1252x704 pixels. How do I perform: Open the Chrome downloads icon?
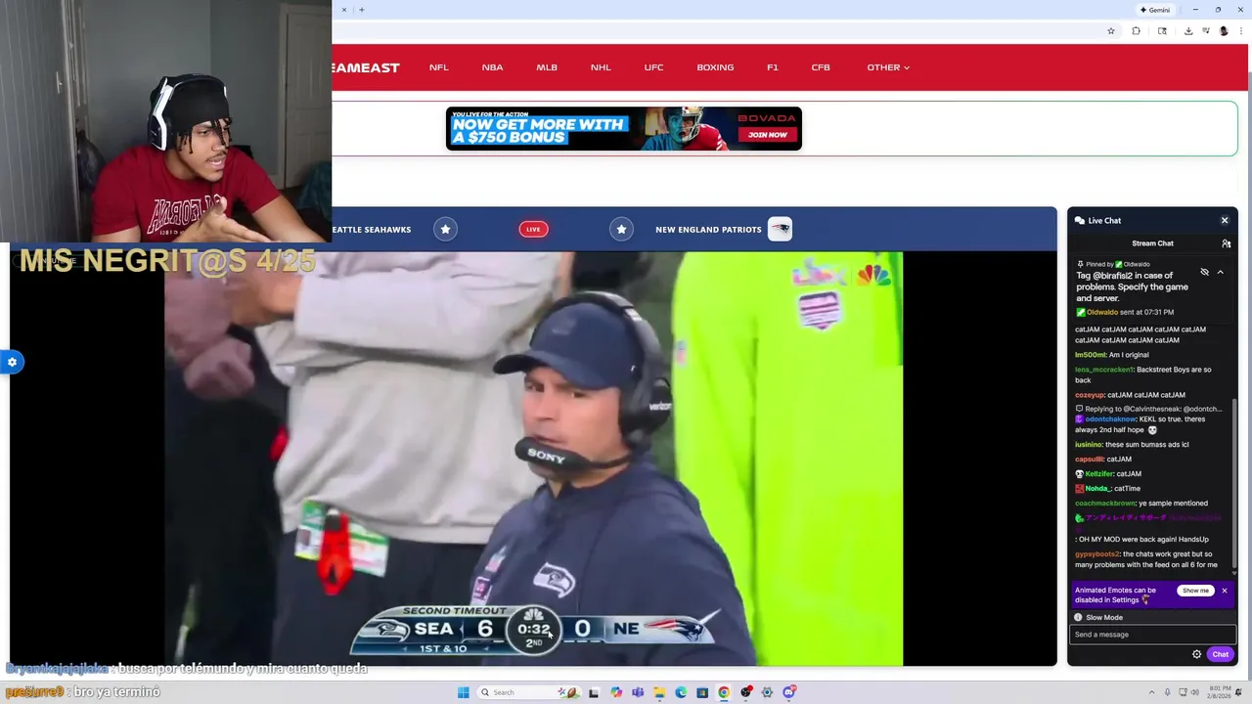[1187, 30]
